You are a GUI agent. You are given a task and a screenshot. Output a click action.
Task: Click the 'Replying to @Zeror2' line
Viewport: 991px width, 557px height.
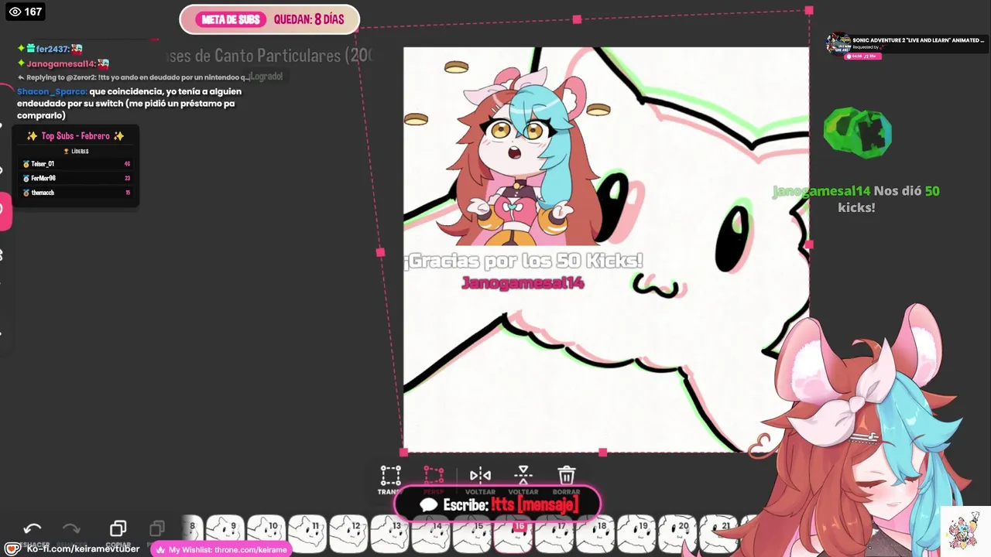[133, 77]
